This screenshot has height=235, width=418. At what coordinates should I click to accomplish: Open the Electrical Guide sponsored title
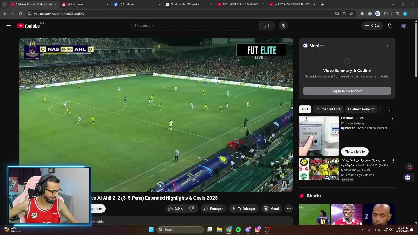(352, 118)
